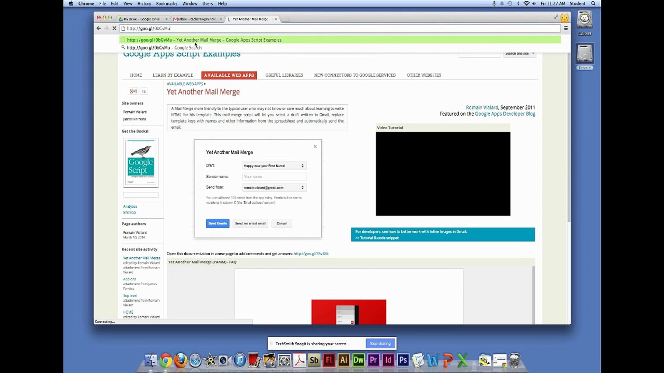Select AVAILABLE WEB APPS navigation tab
The width and height of the screenshot is (664, 373).
pyautogui.click(x=229, y=75)
